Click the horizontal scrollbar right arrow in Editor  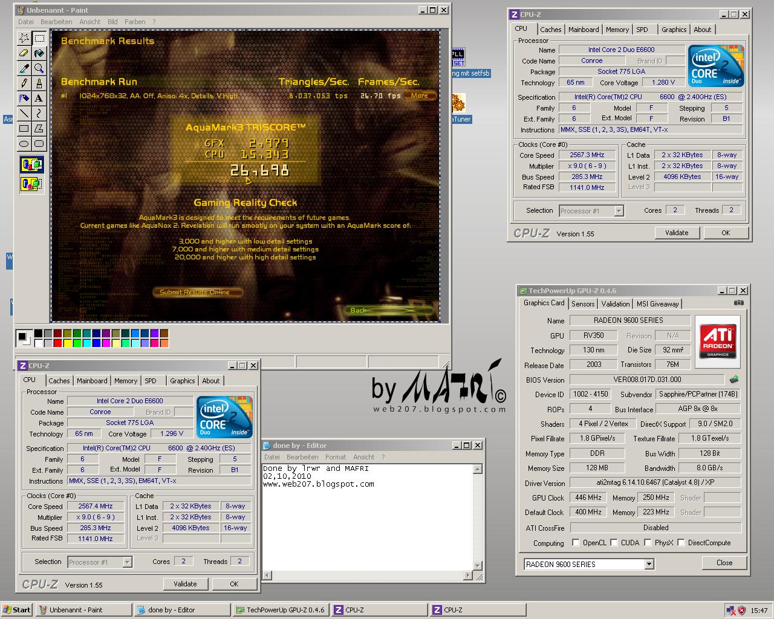click(467, 575)
